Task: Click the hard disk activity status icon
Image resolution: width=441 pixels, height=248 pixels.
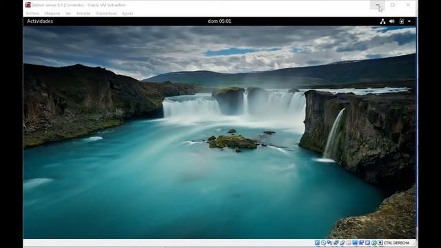Action: point(317,242)
